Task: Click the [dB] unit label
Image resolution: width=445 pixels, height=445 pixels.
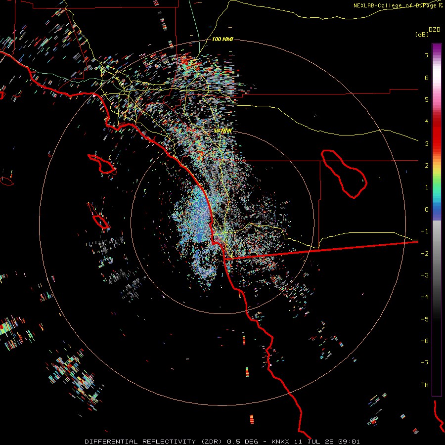Action: [422, 34]
